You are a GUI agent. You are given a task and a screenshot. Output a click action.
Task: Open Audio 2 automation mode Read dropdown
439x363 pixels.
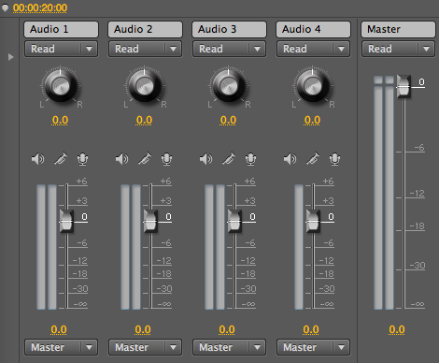(145, 49)
